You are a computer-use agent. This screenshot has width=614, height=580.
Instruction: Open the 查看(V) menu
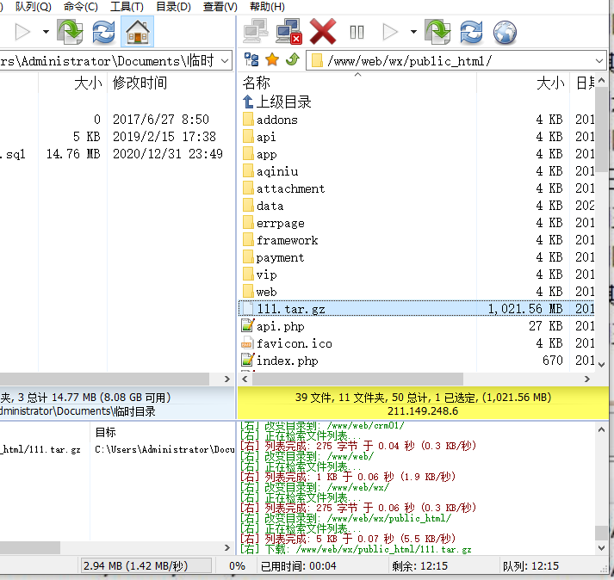(220, 7)
